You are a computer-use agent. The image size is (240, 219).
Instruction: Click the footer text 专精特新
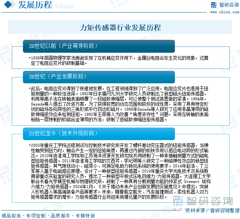point(85,216)
